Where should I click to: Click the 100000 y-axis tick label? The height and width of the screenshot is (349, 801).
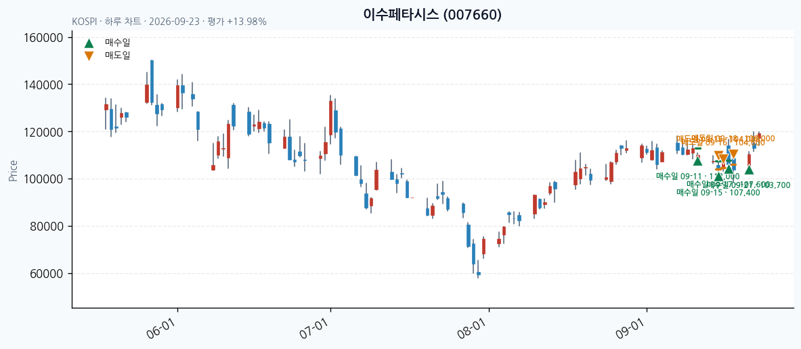43,179
